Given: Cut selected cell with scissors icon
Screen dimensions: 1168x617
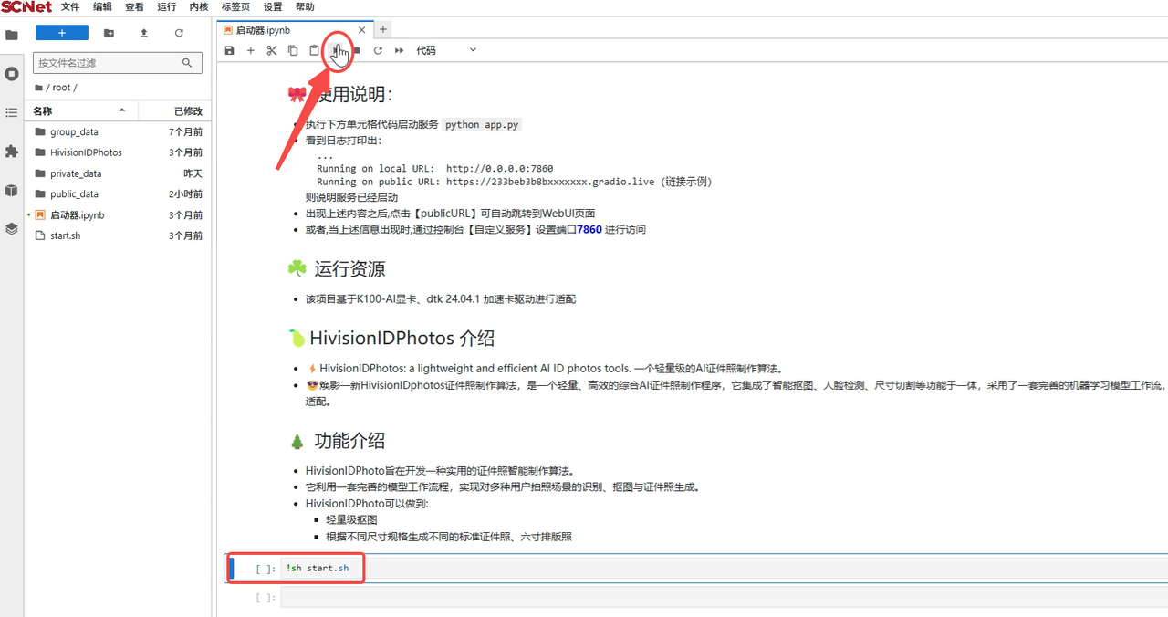Looking at the screenshot, I should tap(272, 51).
